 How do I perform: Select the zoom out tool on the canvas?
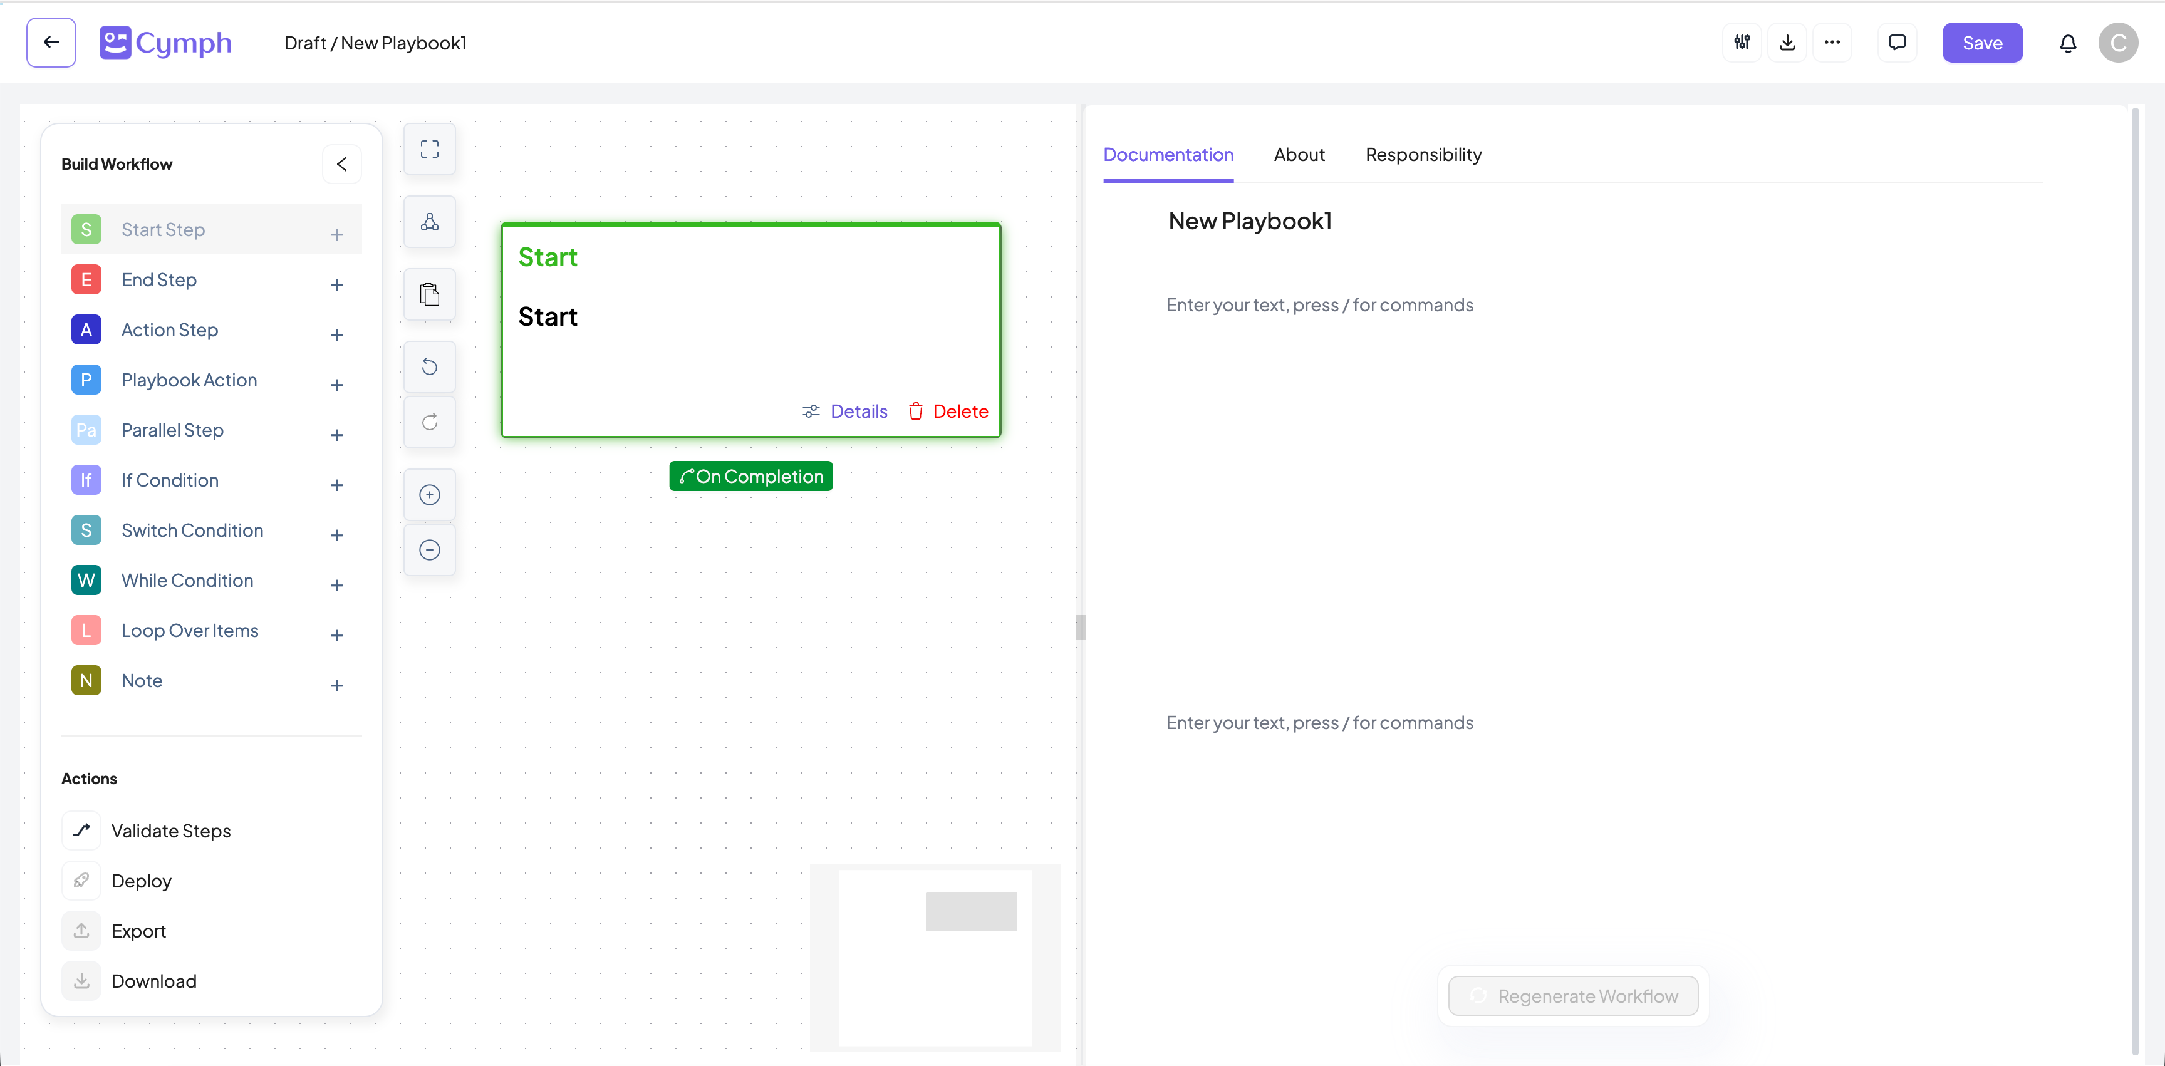pos(430,549)
